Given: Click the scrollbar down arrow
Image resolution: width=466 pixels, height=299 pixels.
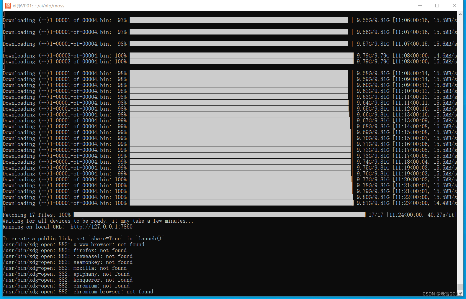Looking at the screenshot, I should tap(460, 294).
